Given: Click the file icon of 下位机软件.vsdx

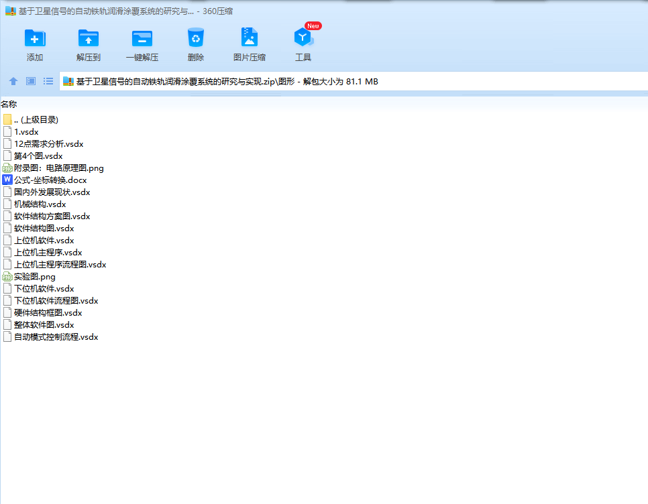Looking at the screenshot, I should click(x=7, y=289).
